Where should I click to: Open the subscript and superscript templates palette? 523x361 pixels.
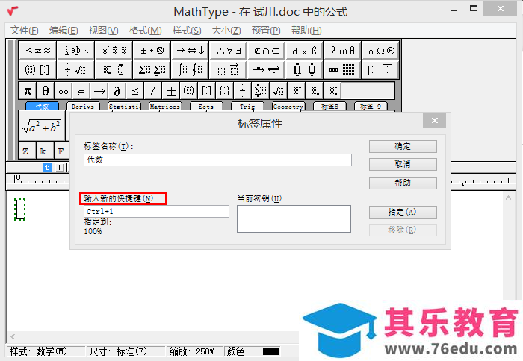click(114, 69)
